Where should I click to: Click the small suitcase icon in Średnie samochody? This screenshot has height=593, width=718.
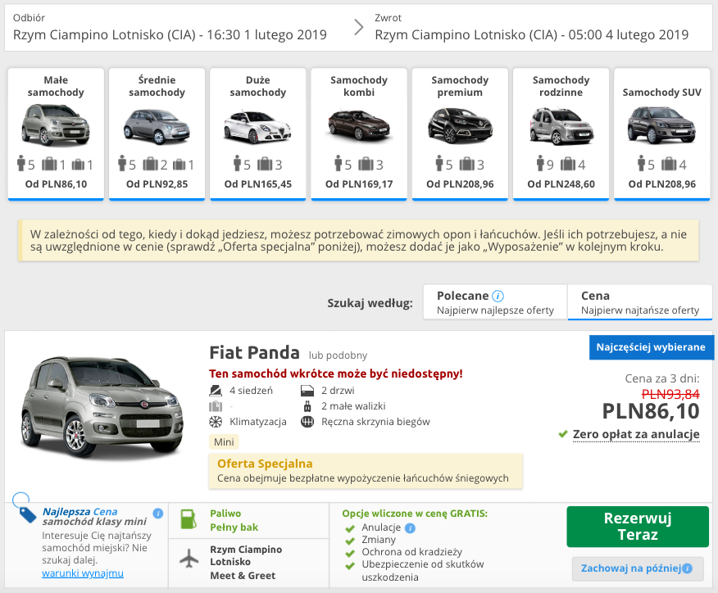(x=179, y=165)
